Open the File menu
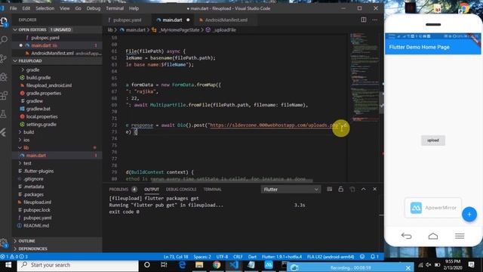Image resolution: width=483 pixels, height=272 pixels. click(x=14, y=8)
